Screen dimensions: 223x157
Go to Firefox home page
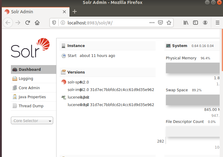[x=37, y=23]
